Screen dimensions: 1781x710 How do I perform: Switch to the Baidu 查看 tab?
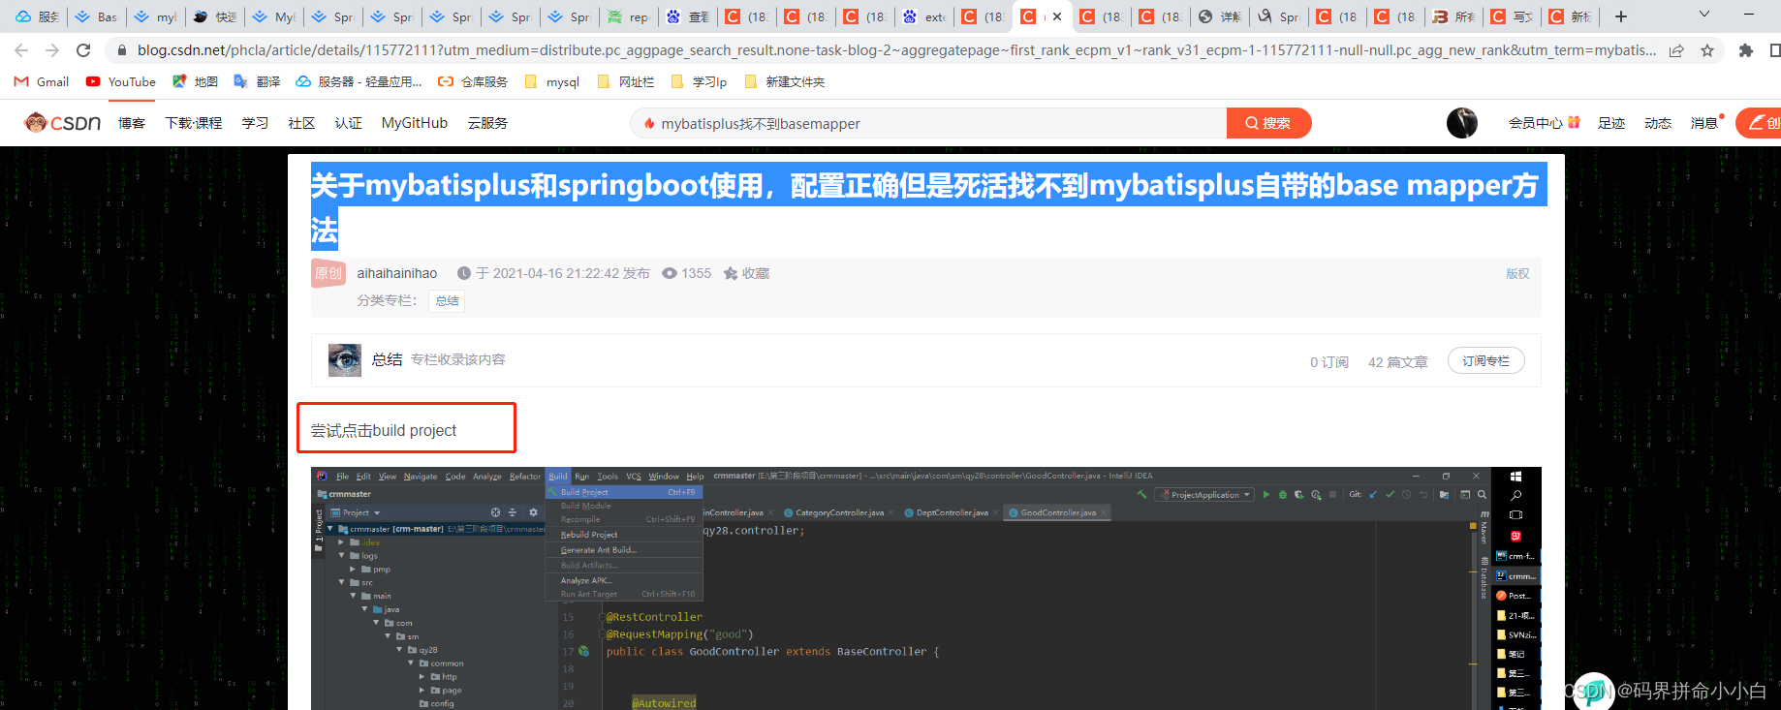pos(688,16)
